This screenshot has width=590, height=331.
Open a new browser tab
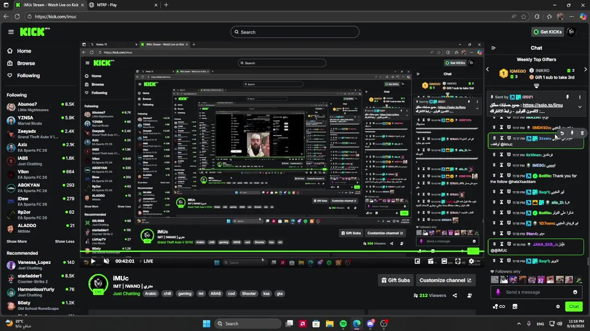(x=166, y=5)
